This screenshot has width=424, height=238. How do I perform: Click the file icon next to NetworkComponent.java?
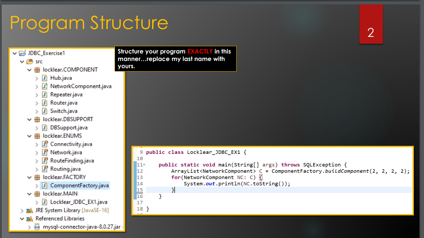45,86
